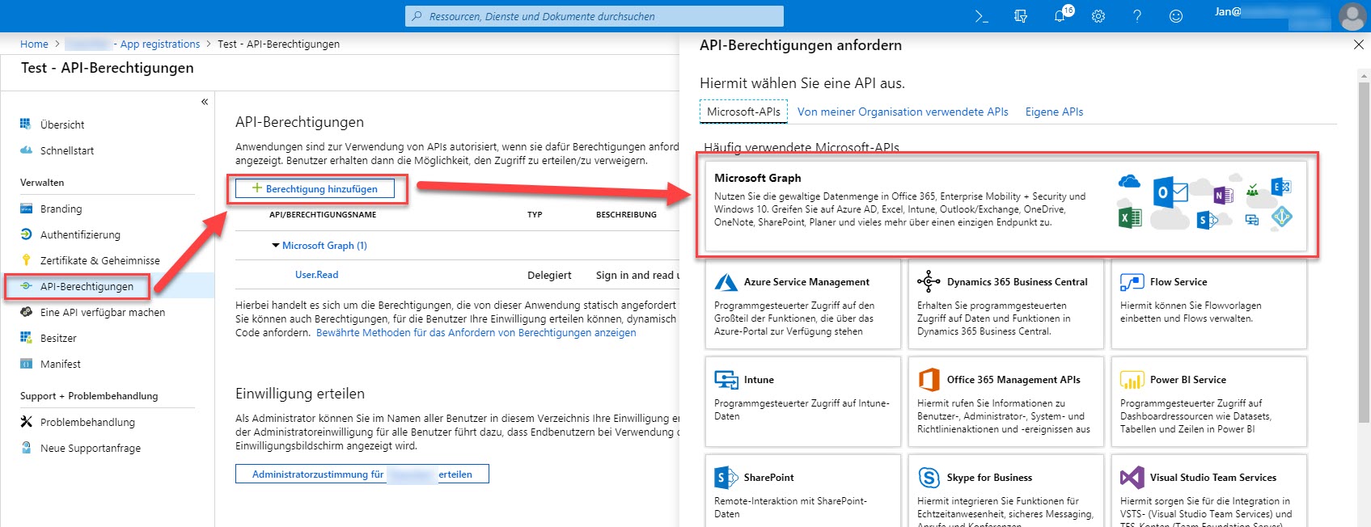Viewport: 1371px width, 527px height.
Task: Click the Manifest icon
Action: click(26, 364)
